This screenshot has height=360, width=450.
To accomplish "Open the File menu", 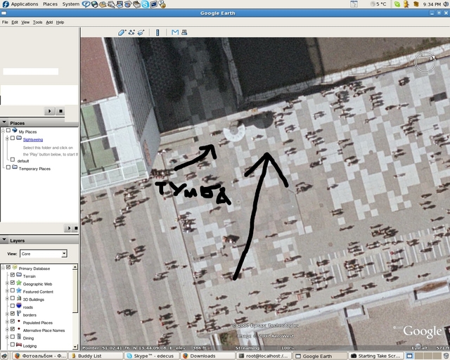I will 5,22.
